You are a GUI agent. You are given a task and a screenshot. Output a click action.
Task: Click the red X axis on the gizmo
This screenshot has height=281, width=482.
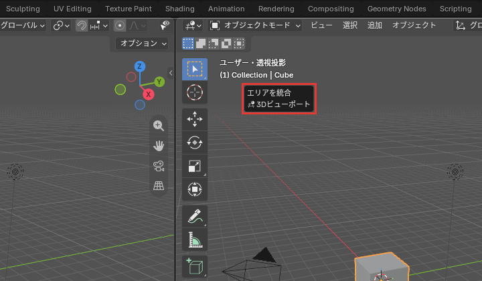click(x=148, y=94)
